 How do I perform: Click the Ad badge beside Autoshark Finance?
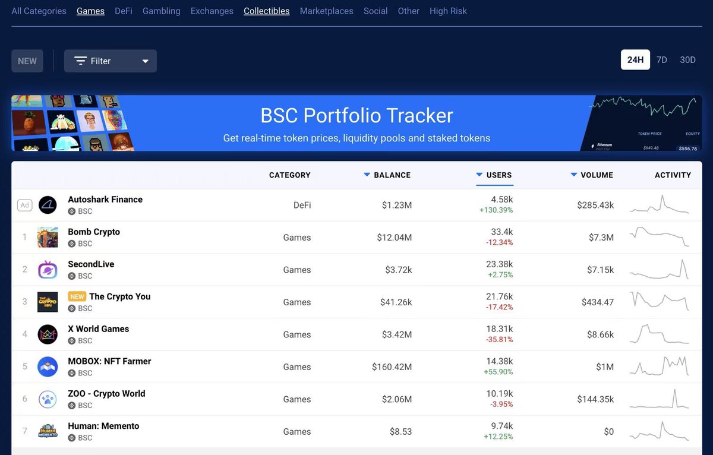(x=24, y=206)
